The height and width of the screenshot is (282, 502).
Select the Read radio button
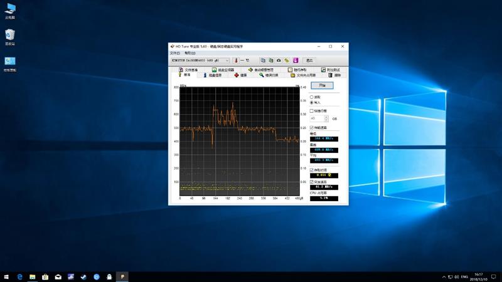[311, 97]
